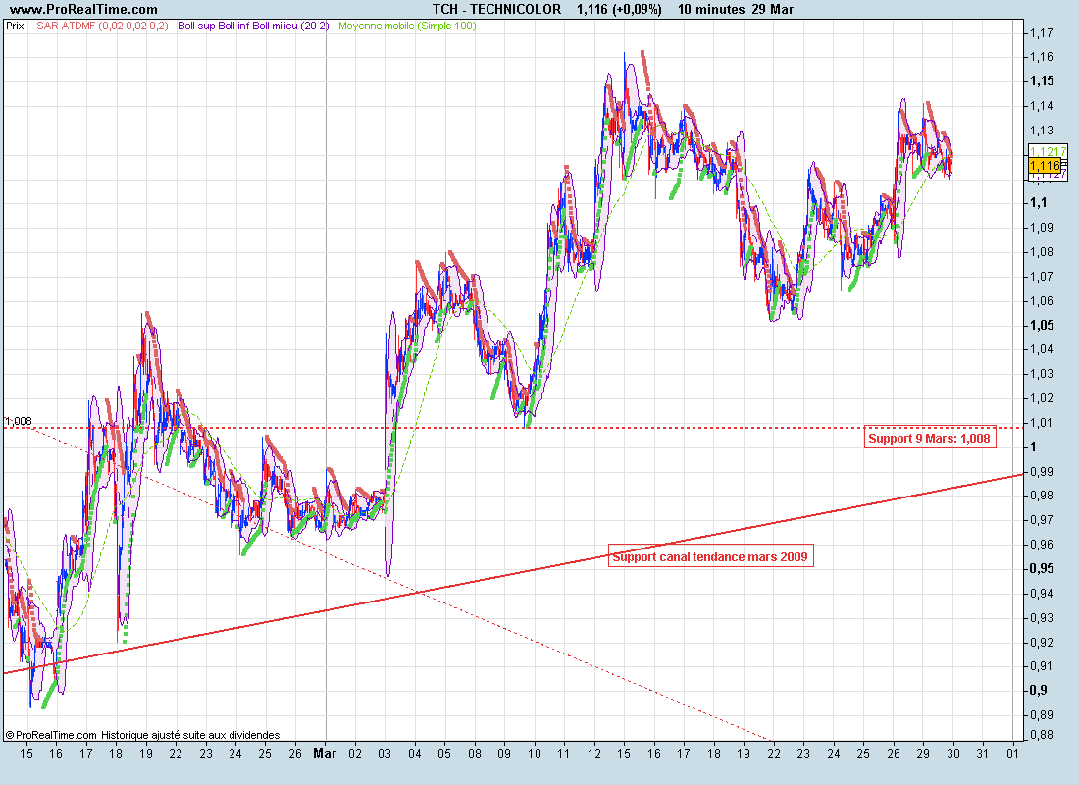The image size is (1079, 785).
Task: Select the Support canal tendance mars 2009 annotation
Action: (711, 556)
